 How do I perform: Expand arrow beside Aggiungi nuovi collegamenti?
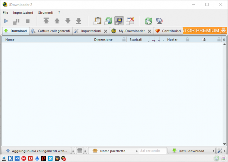(x=73, y=151)
